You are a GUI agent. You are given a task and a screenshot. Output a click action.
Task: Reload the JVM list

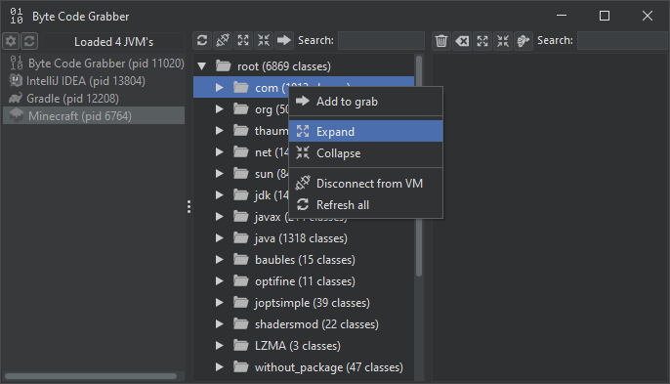(x=29, y=41)
